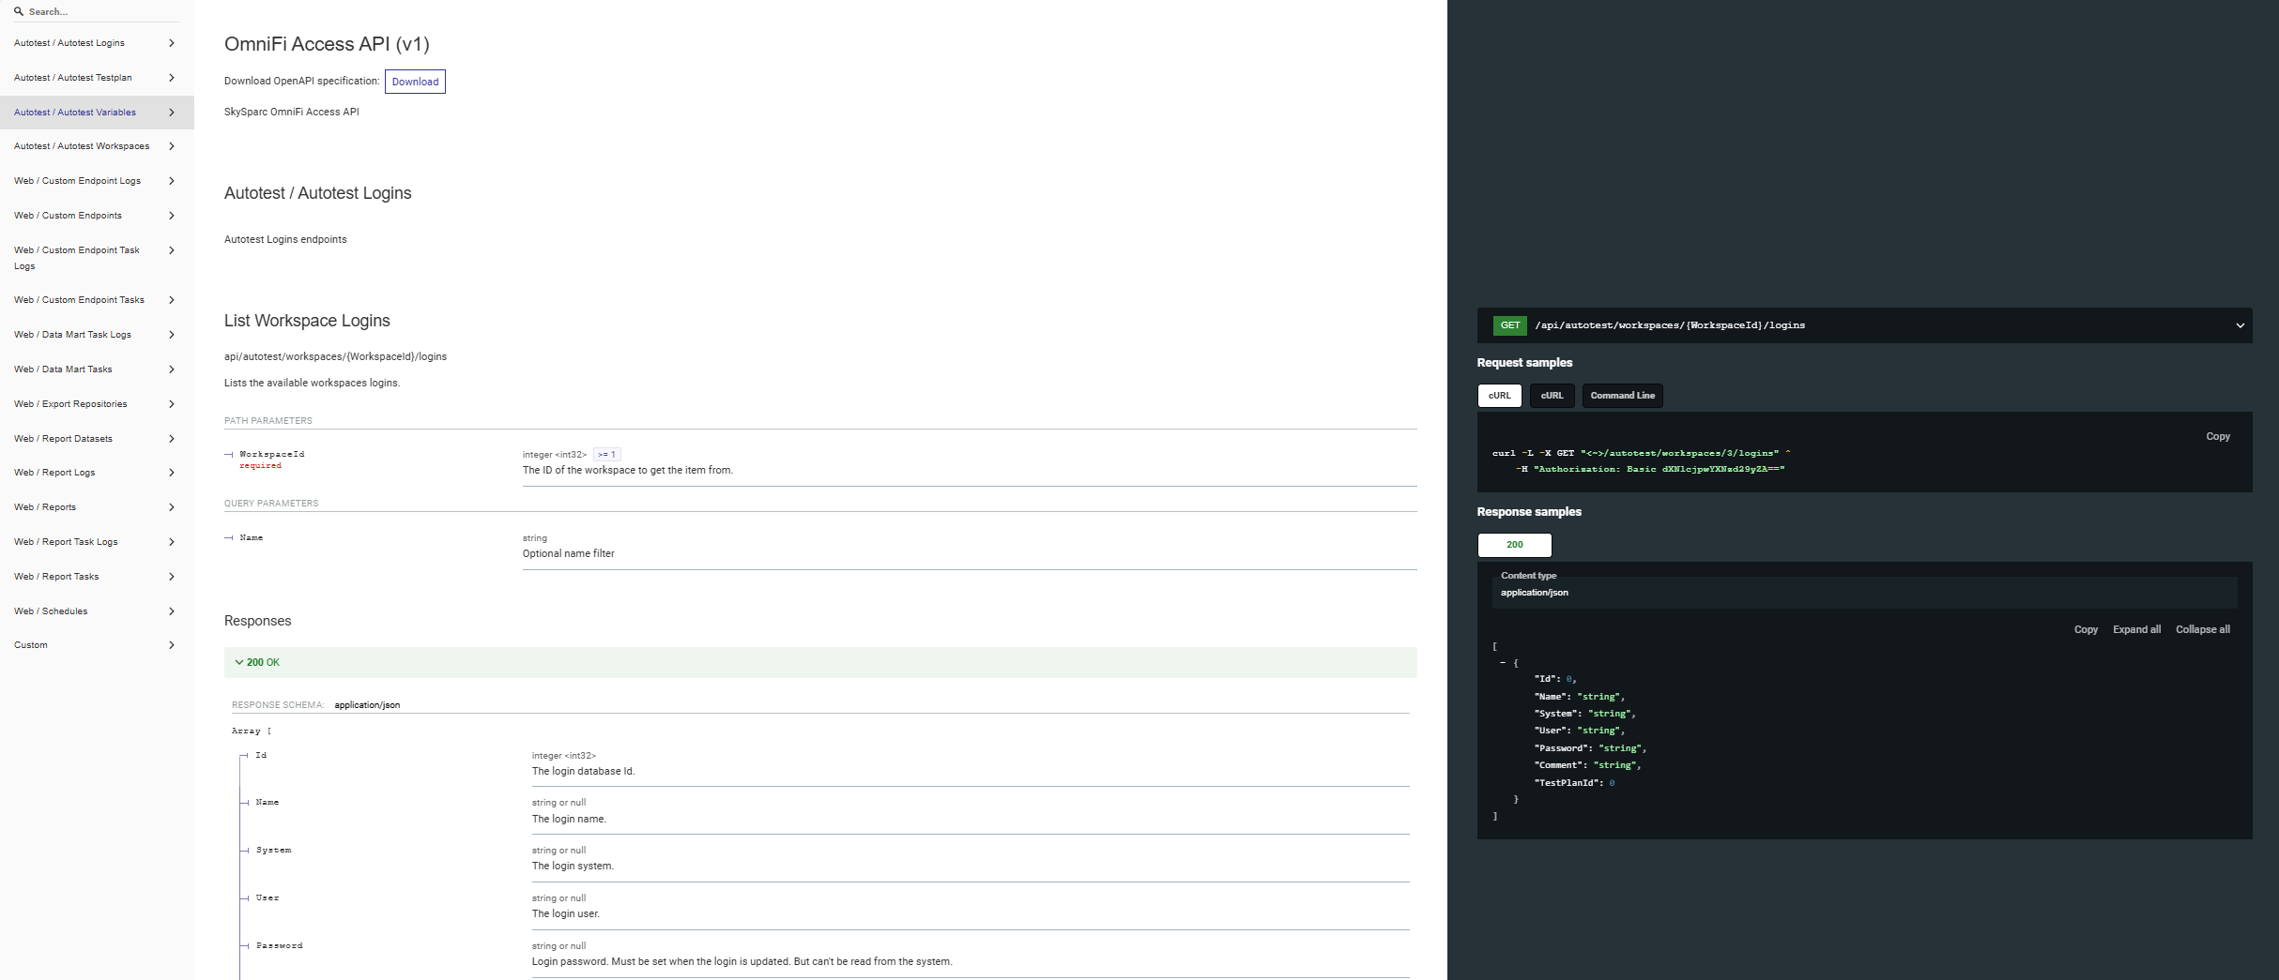Expand the Autotest Variables chevron
The image size is (2279, 980).
tap(172, 113)
